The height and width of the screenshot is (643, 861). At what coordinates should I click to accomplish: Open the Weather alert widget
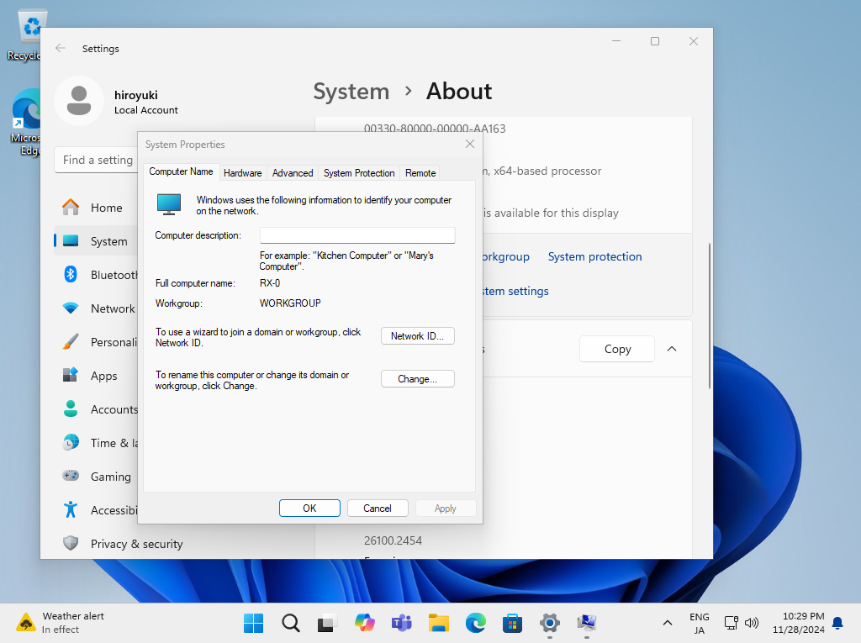coord(61,623)
